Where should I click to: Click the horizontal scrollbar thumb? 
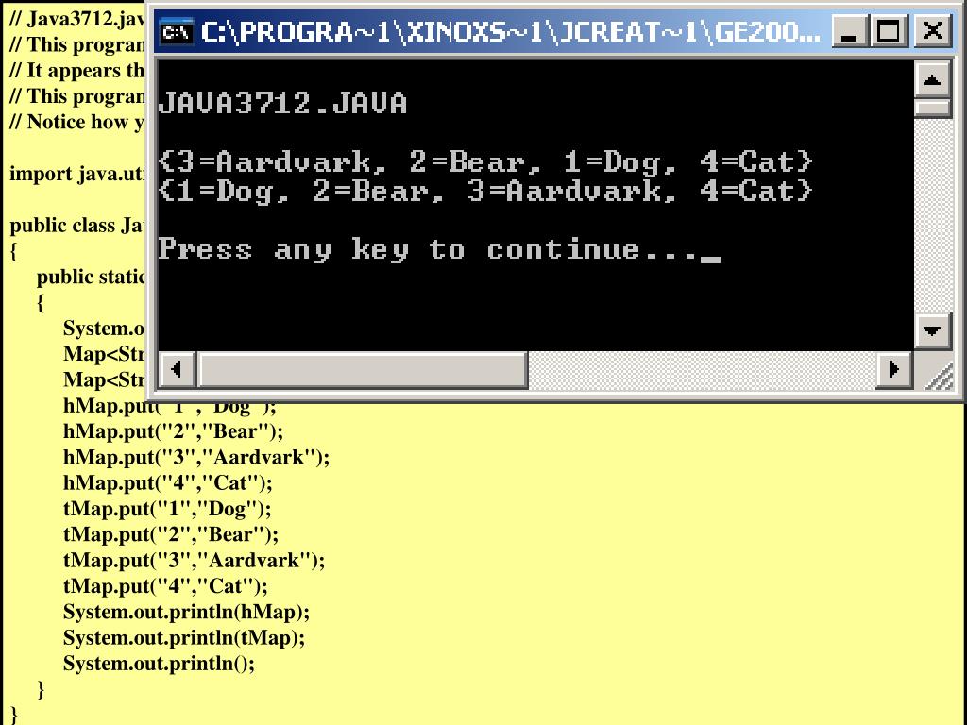coord(363,370)
